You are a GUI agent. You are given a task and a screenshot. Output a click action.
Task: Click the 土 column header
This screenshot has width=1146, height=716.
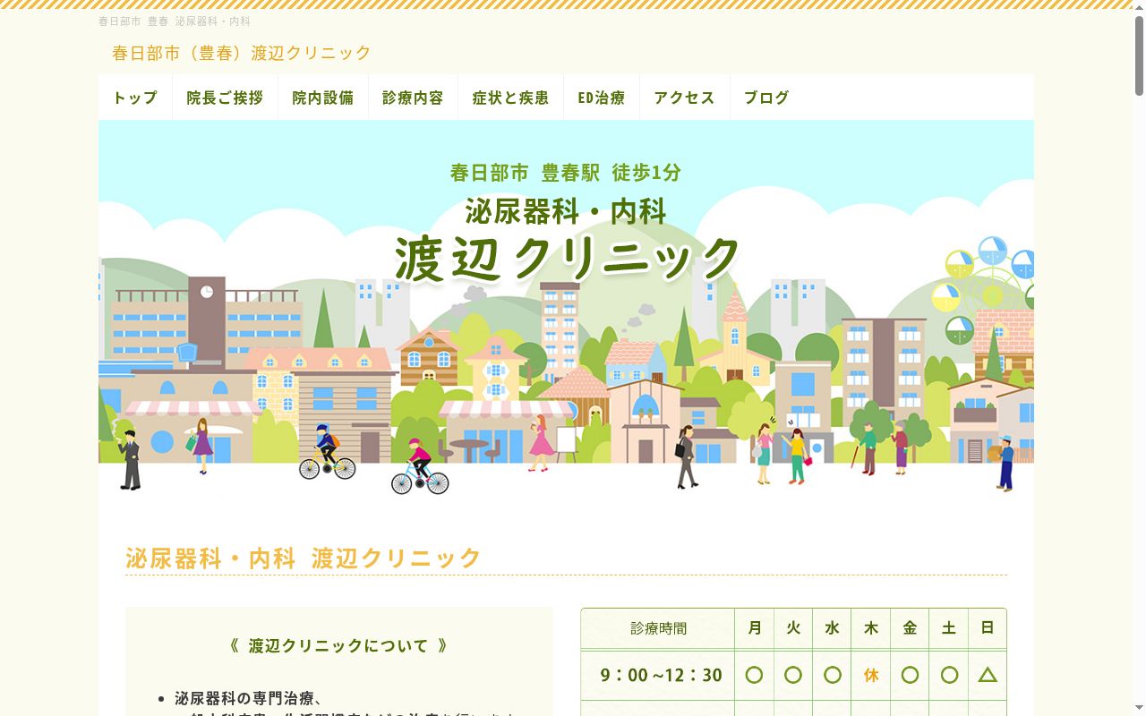coord(949,628)
